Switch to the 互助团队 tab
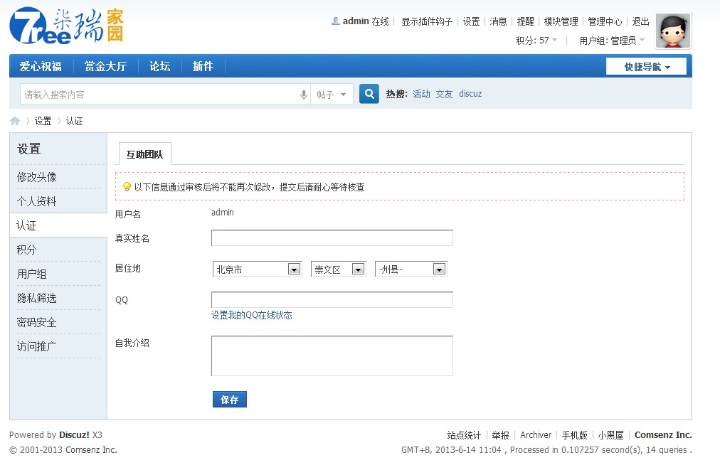The height and width of the screenshot is (470, 720). pyautogui.click(x=144, y=154)
